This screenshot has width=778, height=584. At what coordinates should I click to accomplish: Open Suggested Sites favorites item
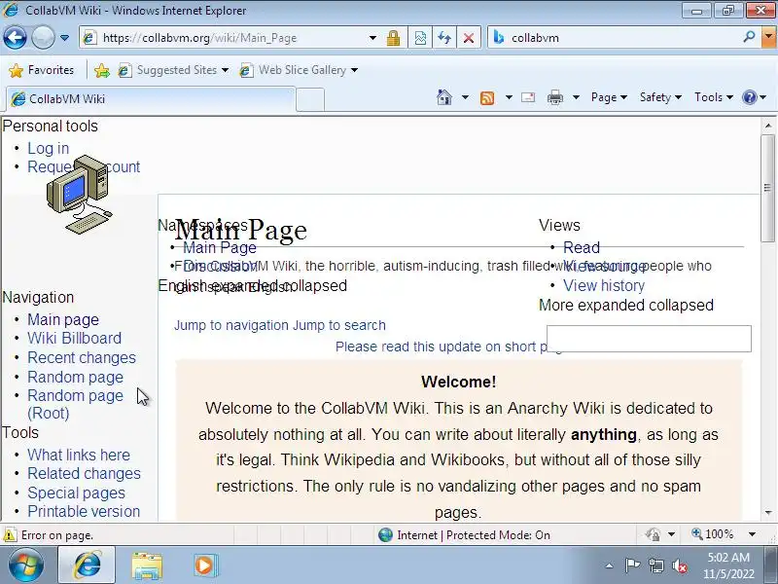point(173,70)
